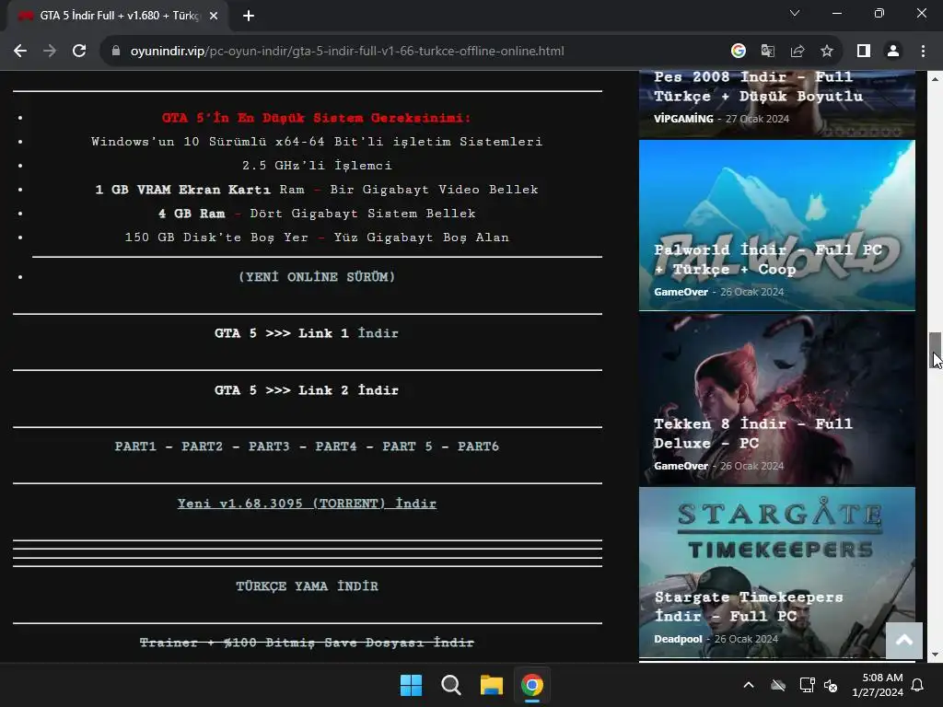This screenshot has height=707, width=943.
Task: Share this page icon
Action: coord(797,52)
